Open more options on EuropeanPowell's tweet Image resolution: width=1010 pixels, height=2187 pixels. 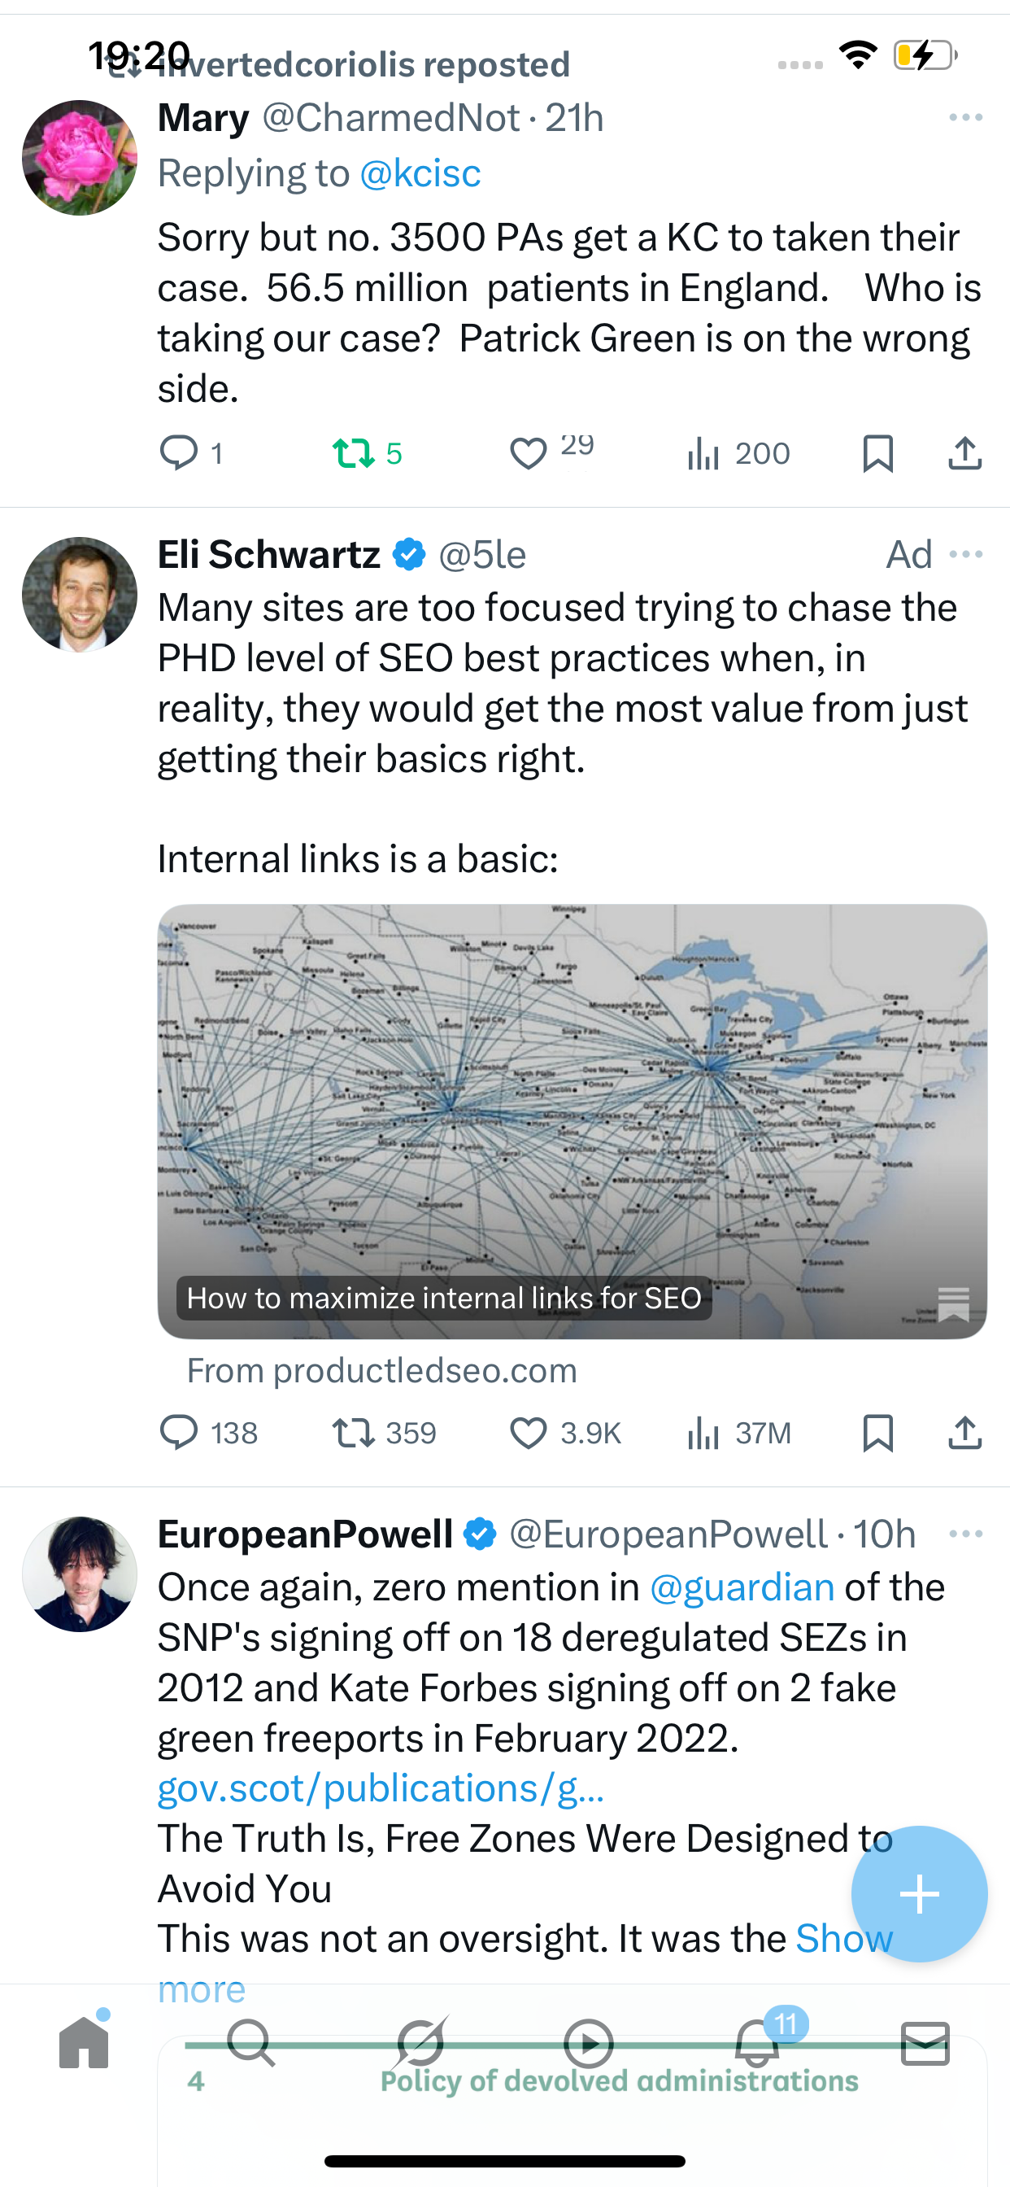coord(966,1534)
